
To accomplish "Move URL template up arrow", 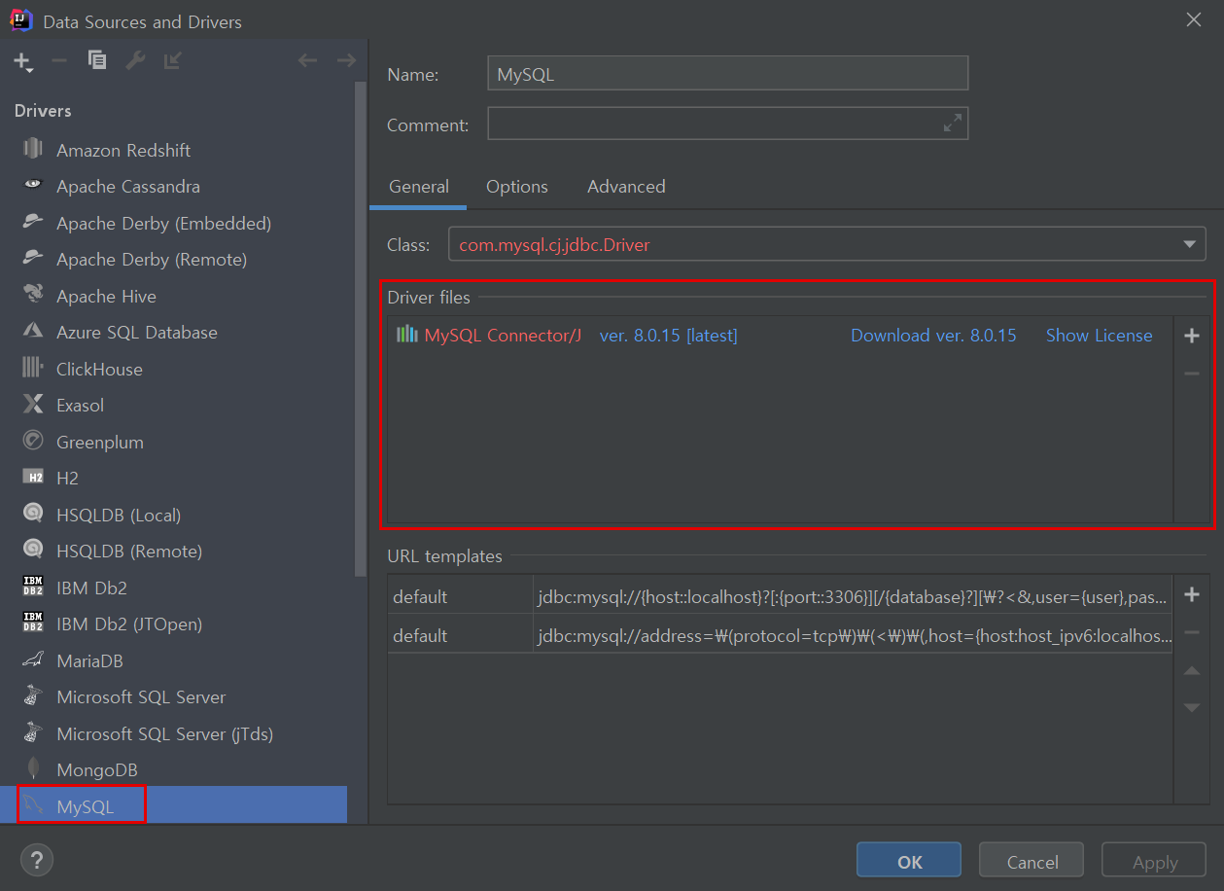I will coord(1192,671).
